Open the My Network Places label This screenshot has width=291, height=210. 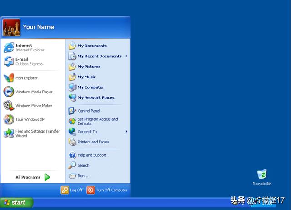click(x=96, y=97)
